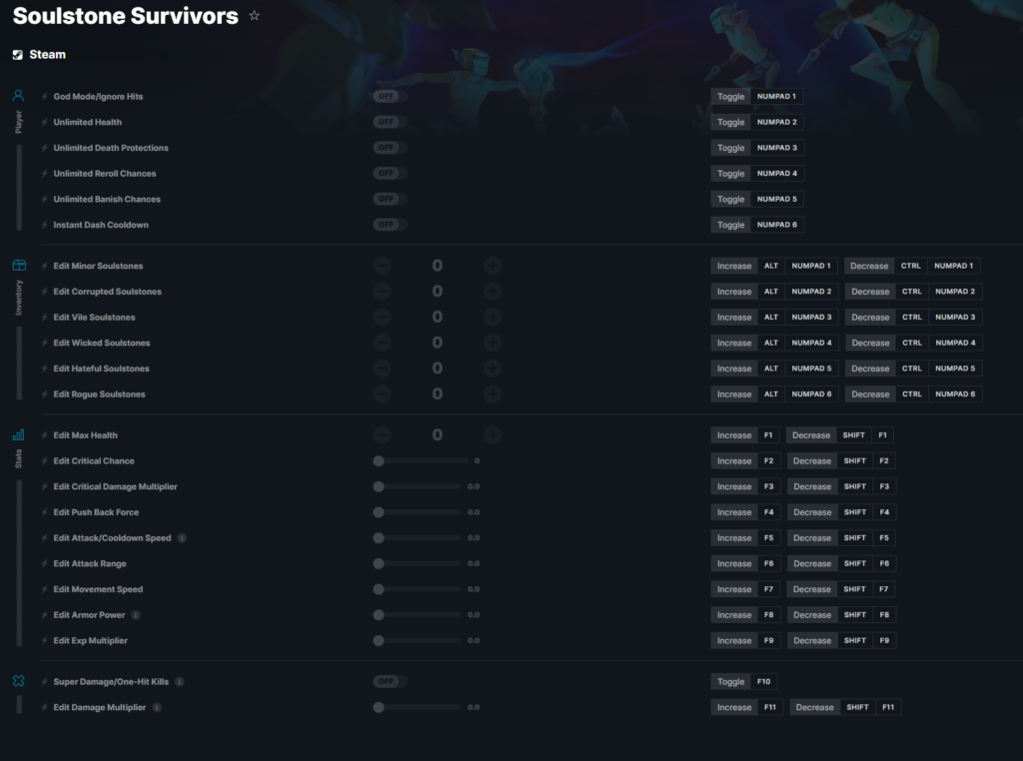Enable Super Damage/One-Hit Kills switch

point(391,681)
